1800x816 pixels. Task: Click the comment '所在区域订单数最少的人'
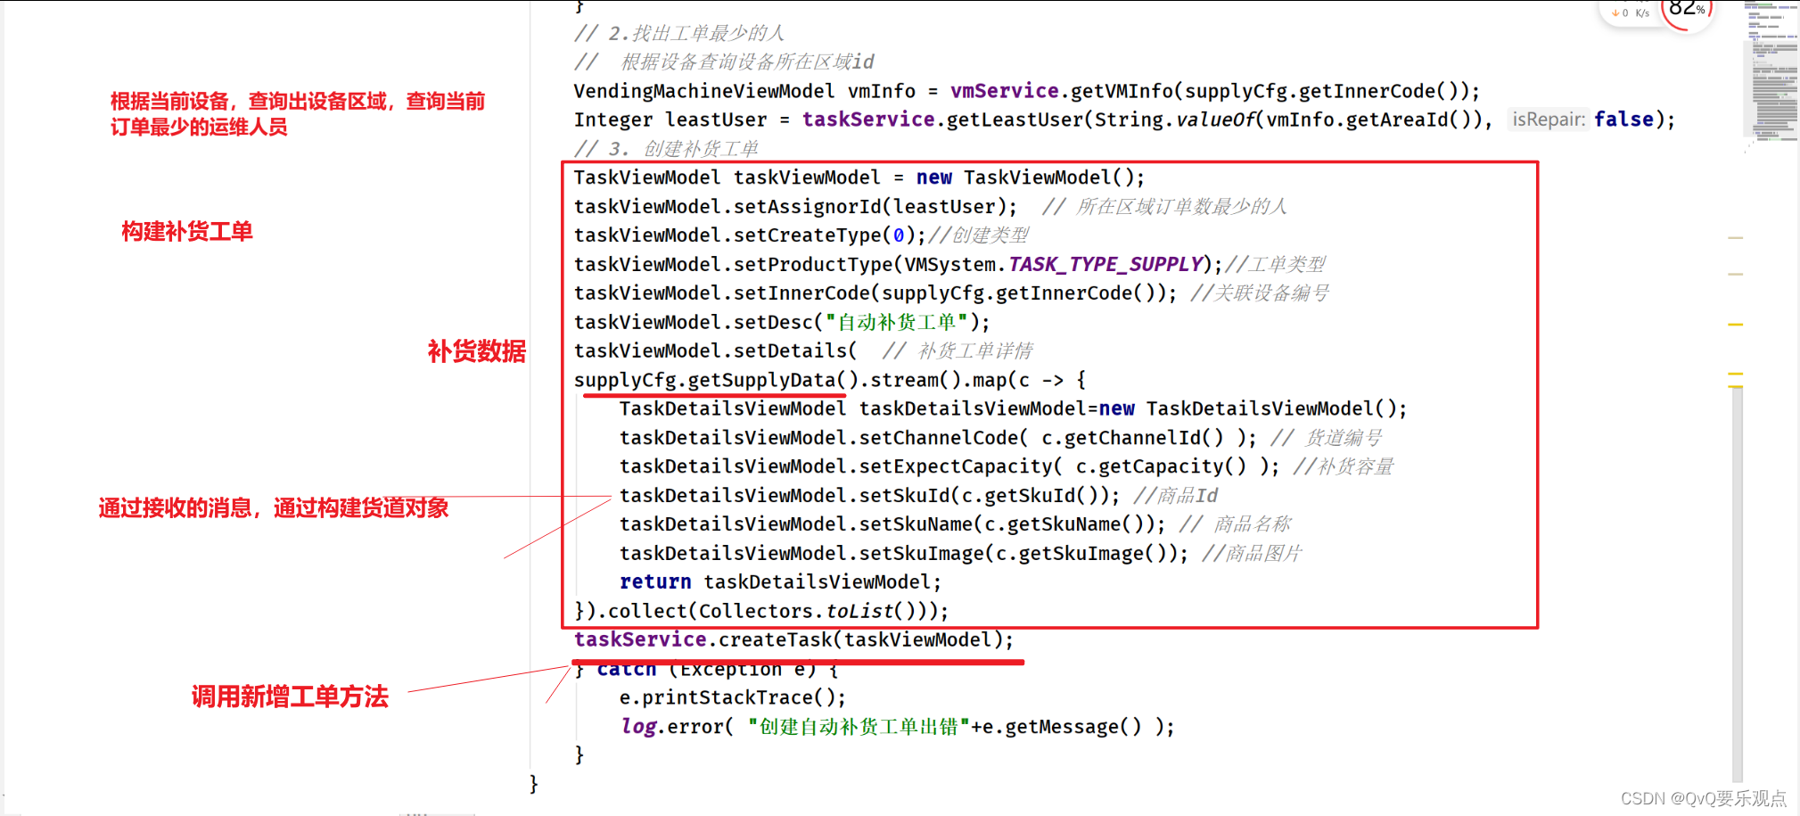tap(1181, 207)
